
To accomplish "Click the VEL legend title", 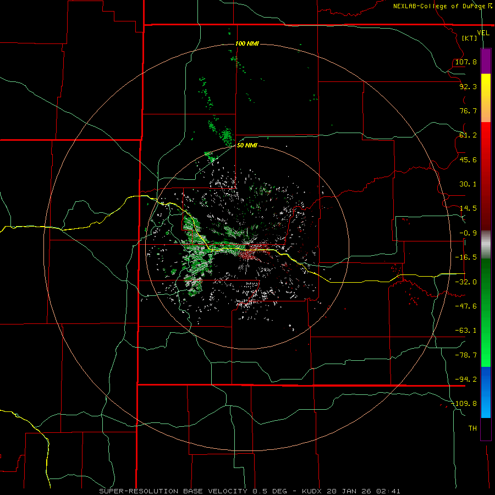I will (483, 32).
